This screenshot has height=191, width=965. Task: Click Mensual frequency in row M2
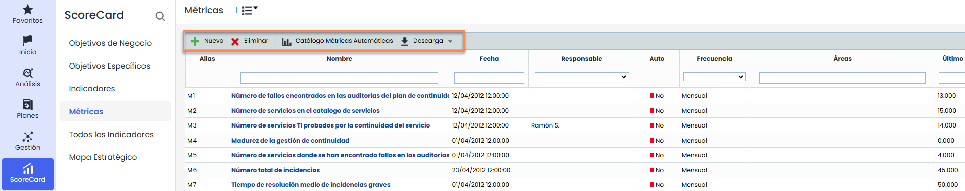(694, 111)
